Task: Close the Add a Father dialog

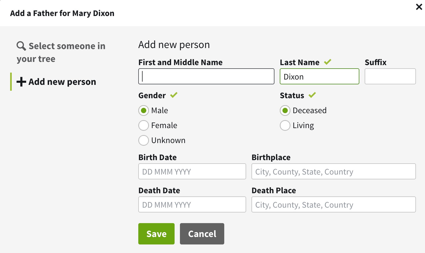Action: [x=419, y=7]
